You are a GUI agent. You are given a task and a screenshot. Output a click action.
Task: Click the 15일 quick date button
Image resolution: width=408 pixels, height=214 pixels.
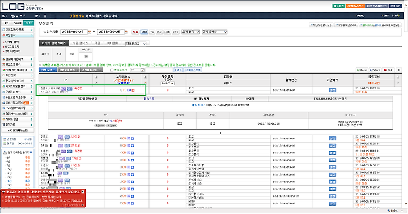click(159, 32)
